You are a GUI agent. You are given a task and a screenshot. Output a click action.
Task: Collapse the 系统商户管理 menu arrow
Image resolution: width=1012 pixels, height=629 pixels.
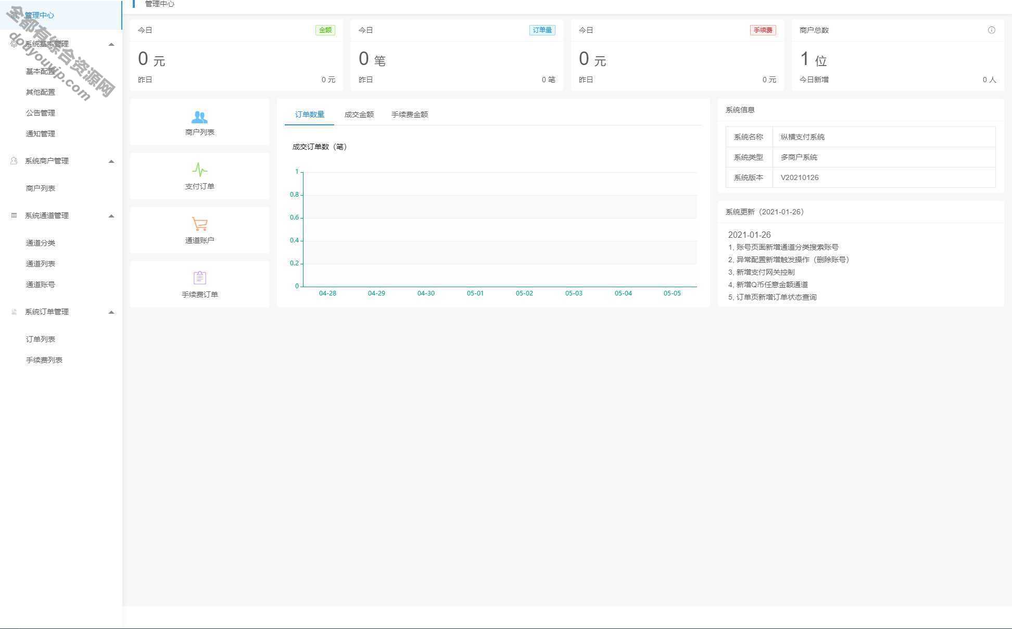pos(111,161)
